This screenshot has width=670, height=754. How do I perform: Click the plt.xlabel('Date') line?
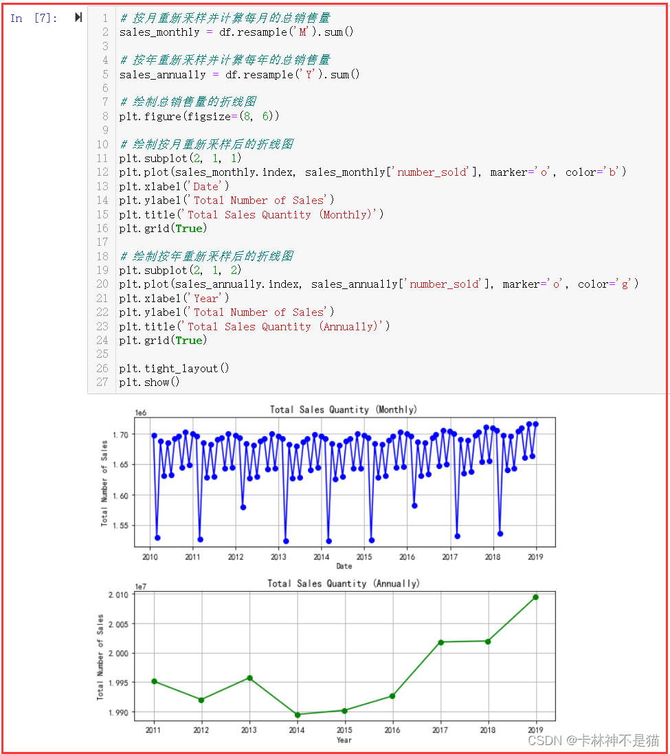pyautogui.click(x=175, y=187)
